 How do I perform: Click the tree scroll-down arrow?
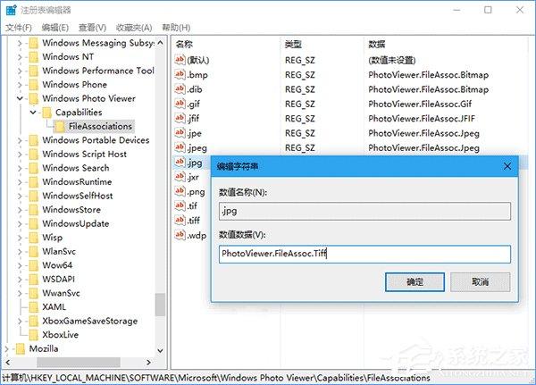coord(160,350)
